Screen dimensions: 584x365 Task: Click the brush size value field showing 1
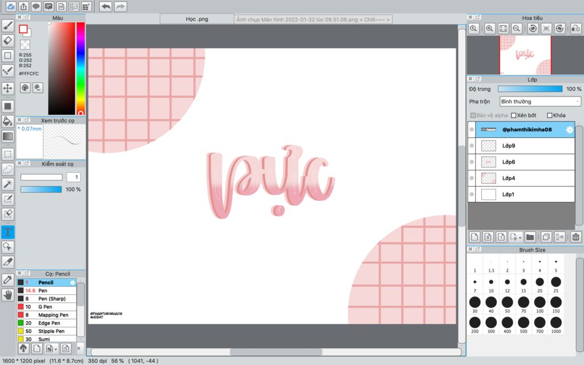(74, 177)
